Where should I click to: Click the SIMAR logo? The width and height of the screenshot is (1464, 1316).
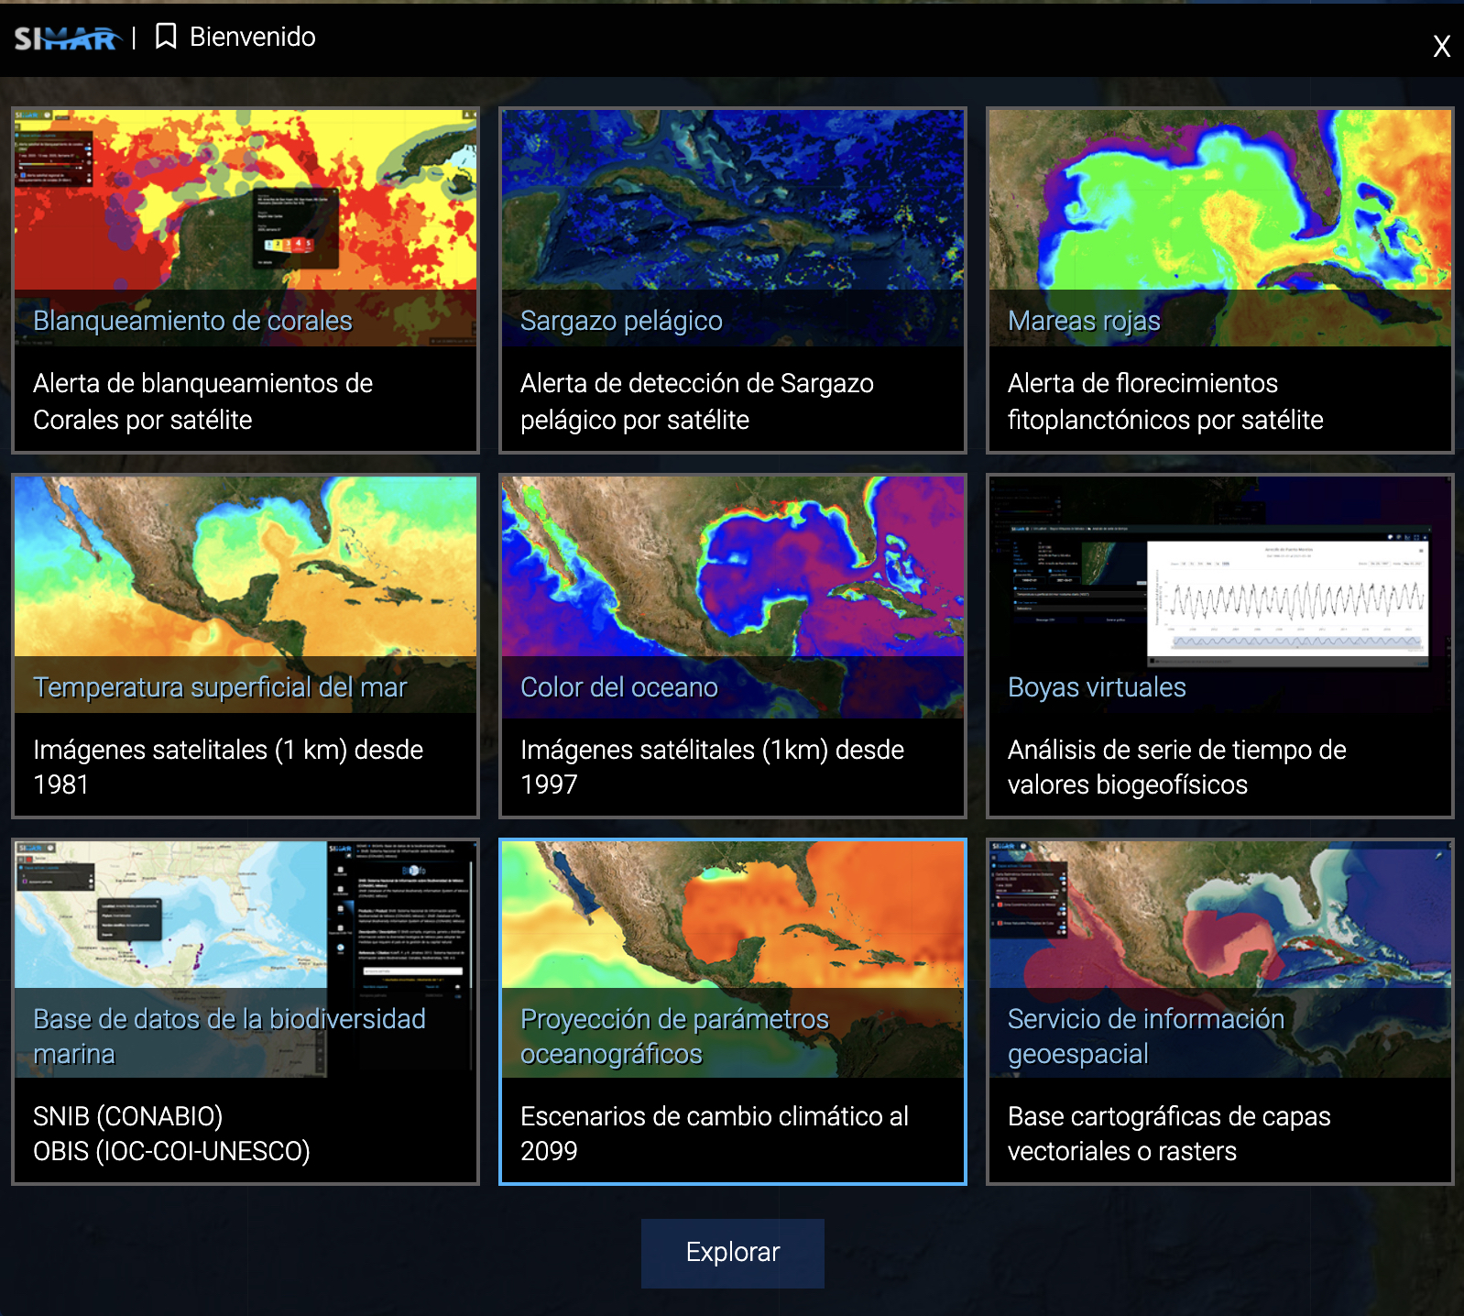click(67, 38)
